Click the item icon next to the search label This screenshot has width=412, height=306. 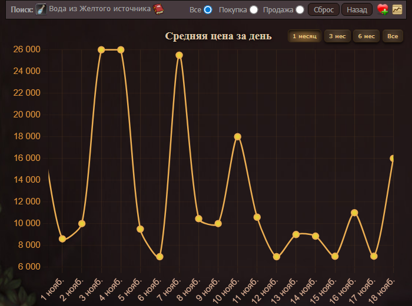pos(41,9)
